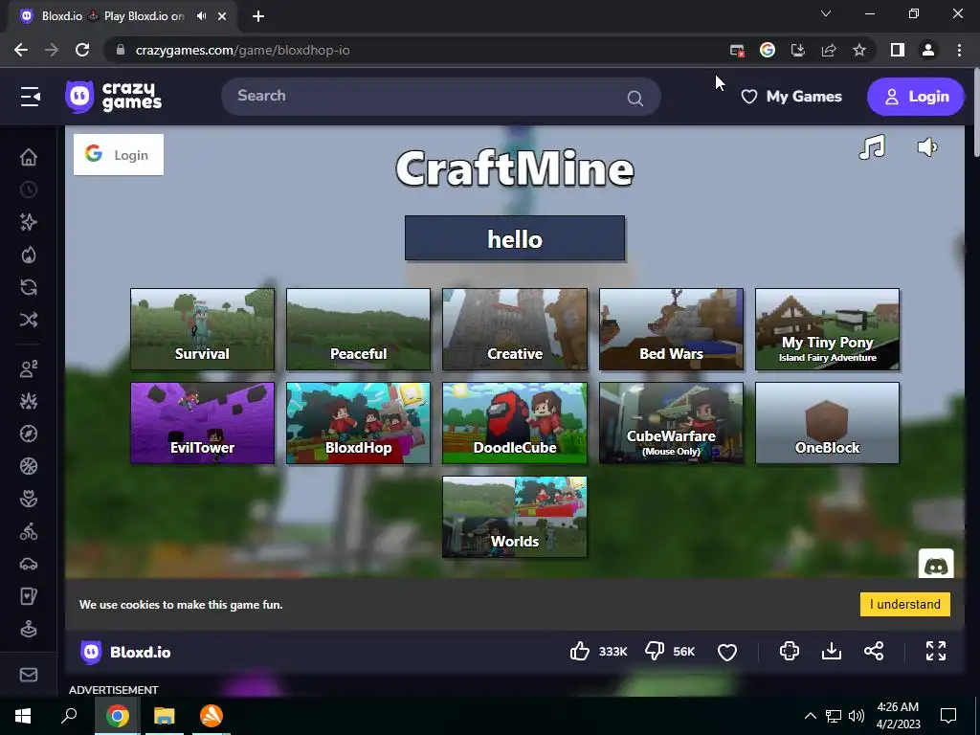Open Chrome three-dot menu
Screen dimensions: 980x735
click(959, 50)
